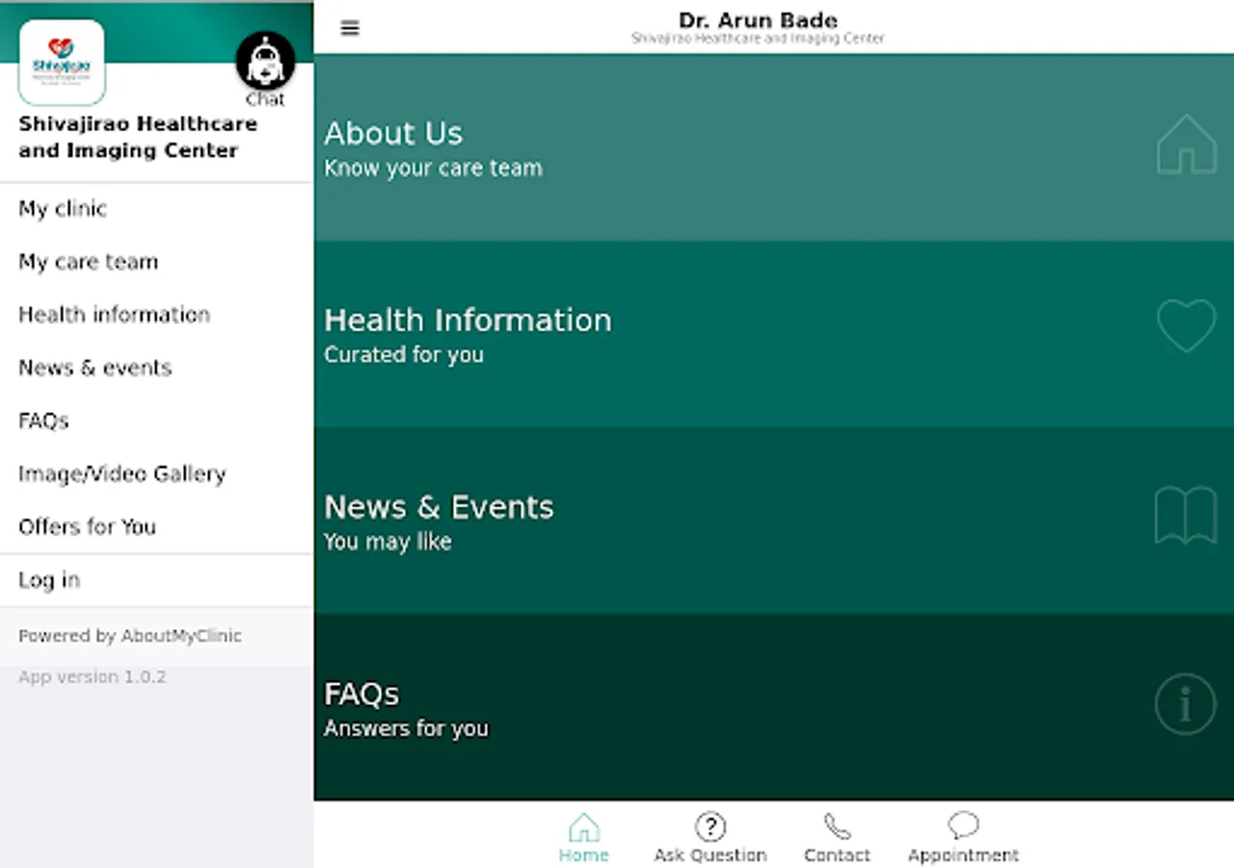Click 'Know your care team' subtitle

[x=433, y=168]
